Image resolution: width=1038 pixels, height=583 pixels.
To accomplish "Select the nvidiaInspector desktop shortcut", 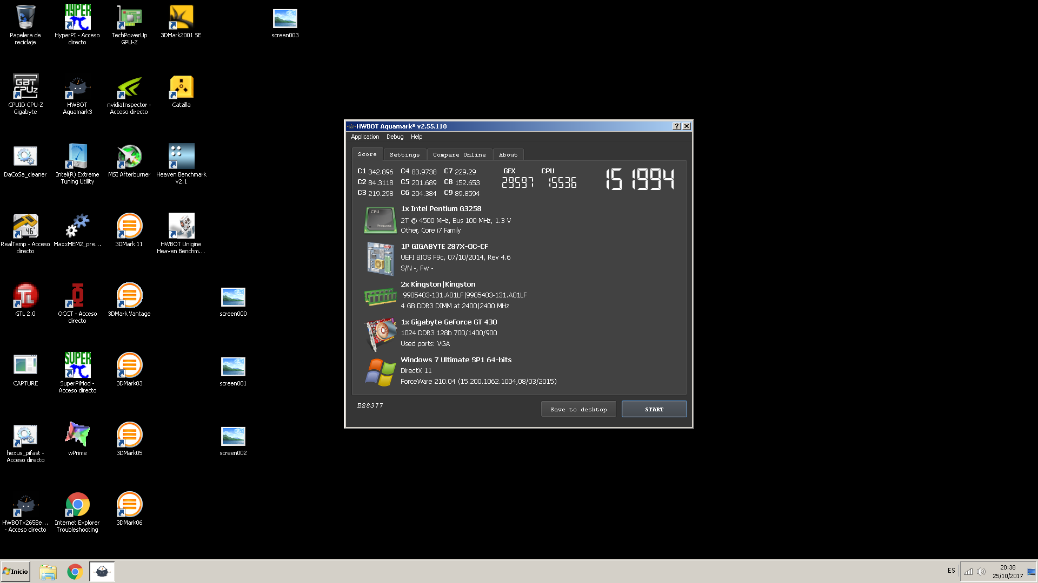I will pyautogui.click(x=129, y=94).
